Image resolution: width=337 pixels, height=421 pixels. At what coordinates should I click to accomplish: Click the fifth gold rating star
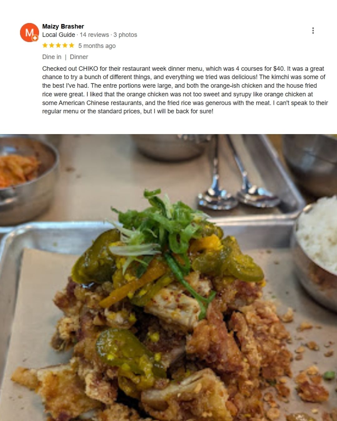coord(72,46)
